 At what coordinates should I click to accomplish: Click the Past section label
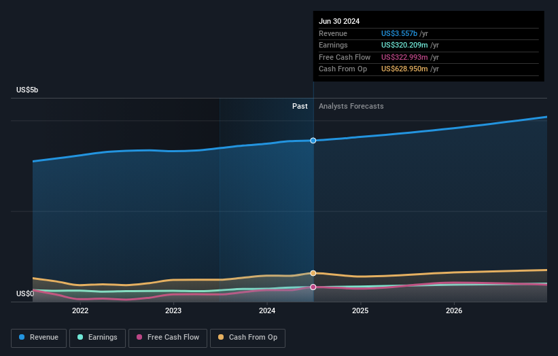tap(300, 106)
